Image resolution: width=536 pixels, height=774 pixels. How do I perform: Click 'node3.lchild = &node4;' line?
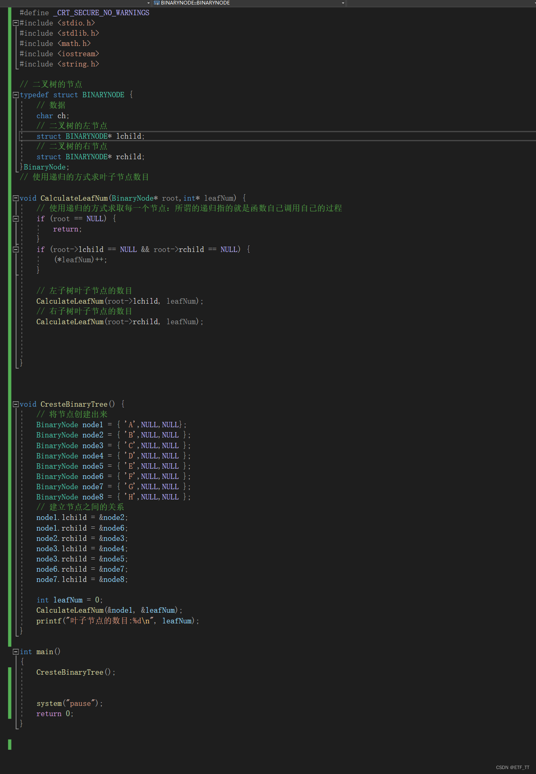point(82,549)
